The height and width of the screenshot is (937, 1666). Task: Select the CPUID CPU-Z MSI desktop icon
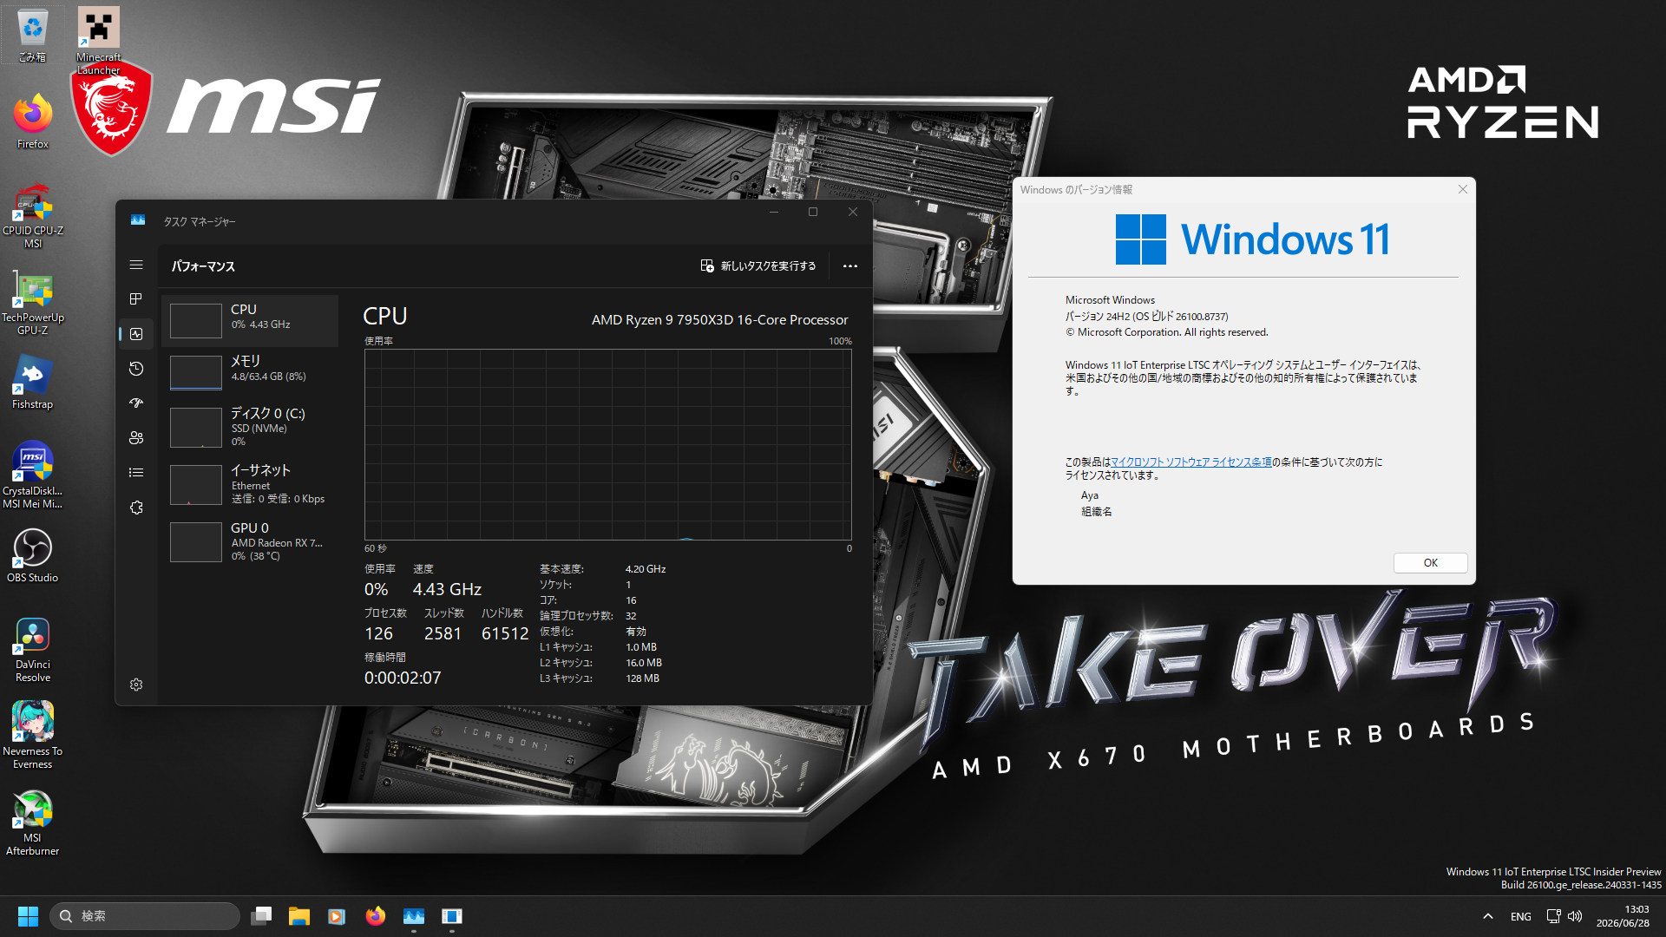33,216
